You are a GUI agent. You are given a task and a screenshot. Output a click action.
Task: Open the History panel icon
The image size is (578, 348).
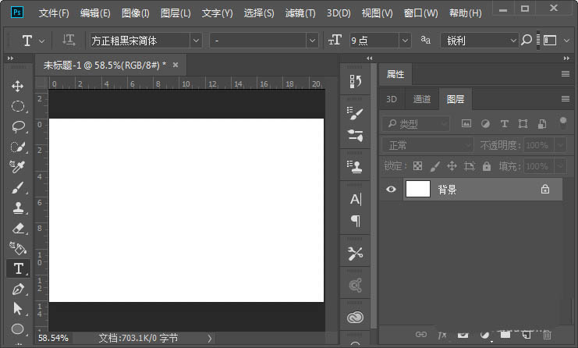[x=356, y=81]
